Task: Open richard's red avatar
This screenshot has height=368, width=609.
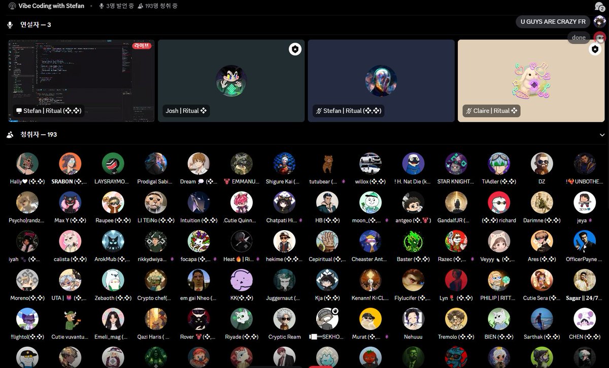Action: coord(499,203)
